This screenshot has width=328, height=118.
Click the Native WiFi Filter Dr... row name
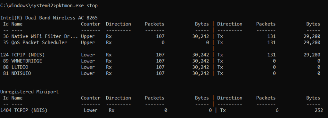45,36
